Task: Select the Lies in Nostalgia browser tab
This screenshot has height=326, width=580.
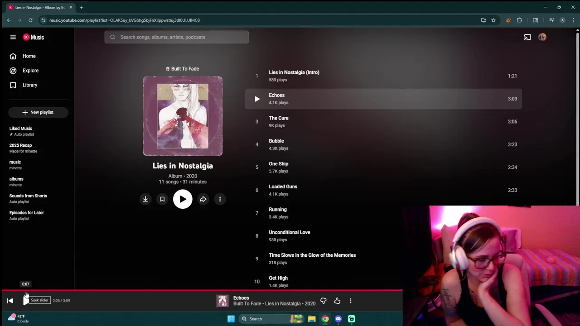Action: click(x=40, y=7)
